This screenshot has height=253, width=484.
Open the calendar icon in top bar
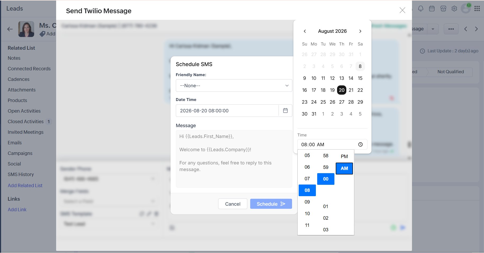[432, 9]
